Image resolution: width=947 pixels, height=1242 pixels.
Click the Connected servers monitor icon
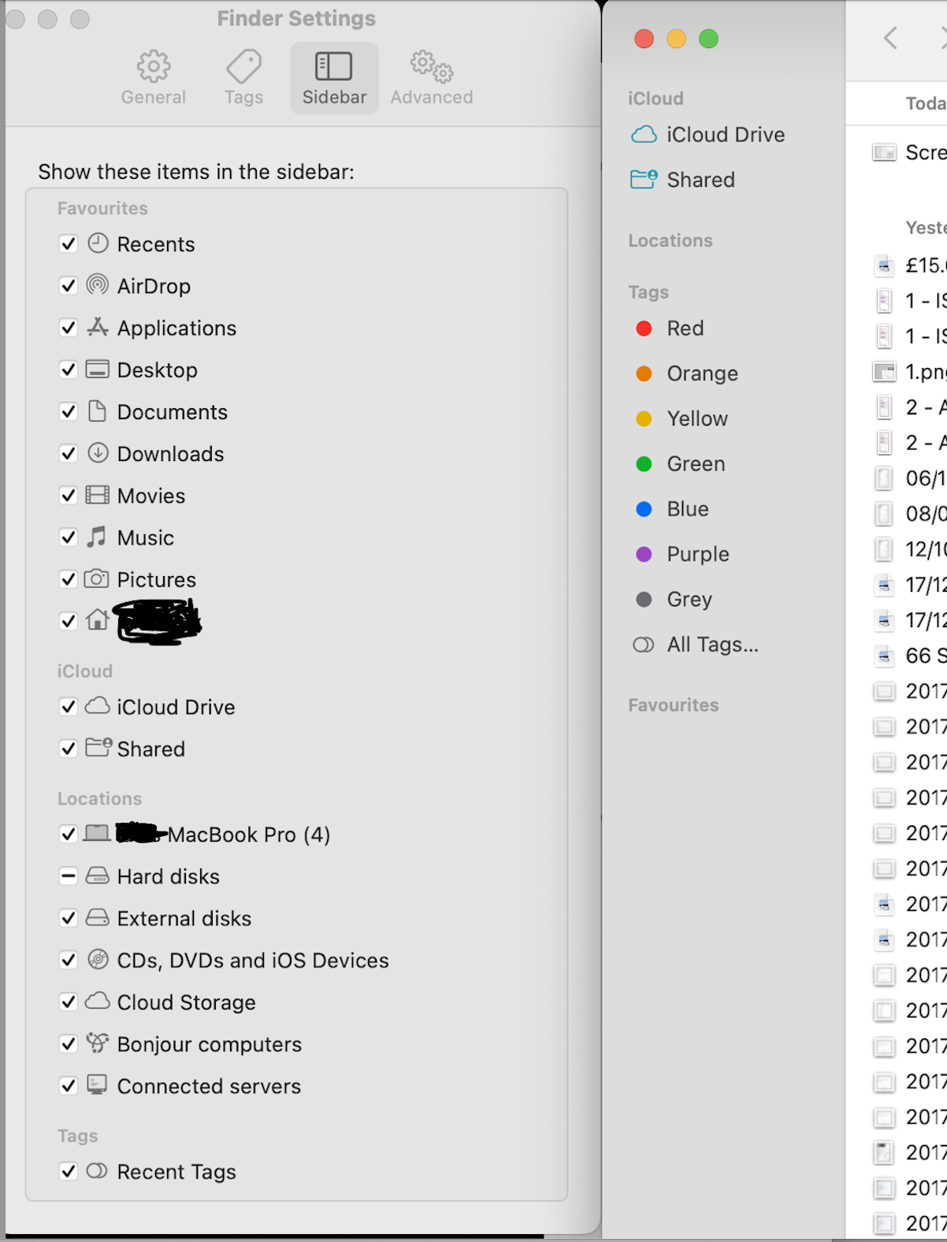pos(97,1084)
